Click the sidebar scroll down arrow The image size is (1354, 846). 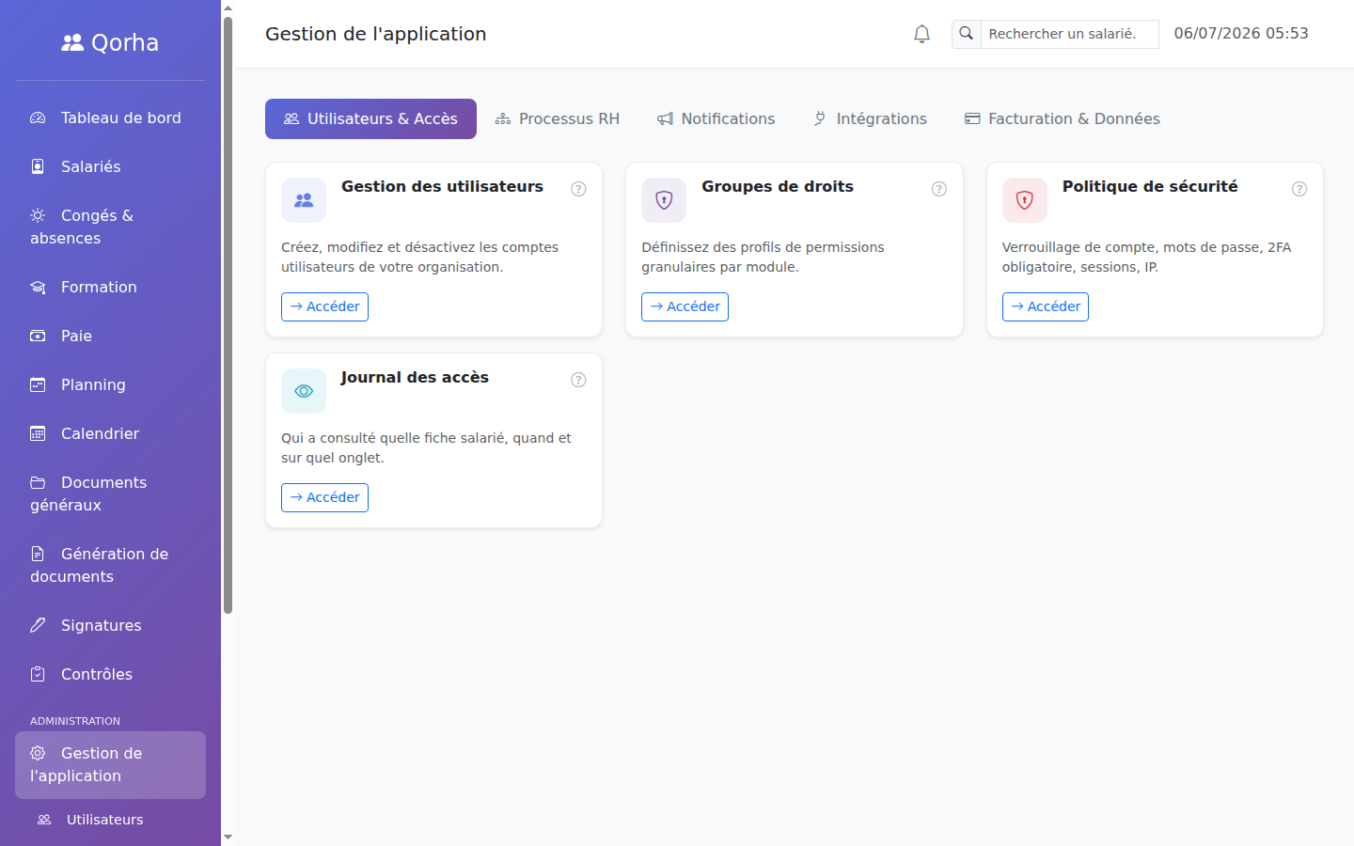228,837
